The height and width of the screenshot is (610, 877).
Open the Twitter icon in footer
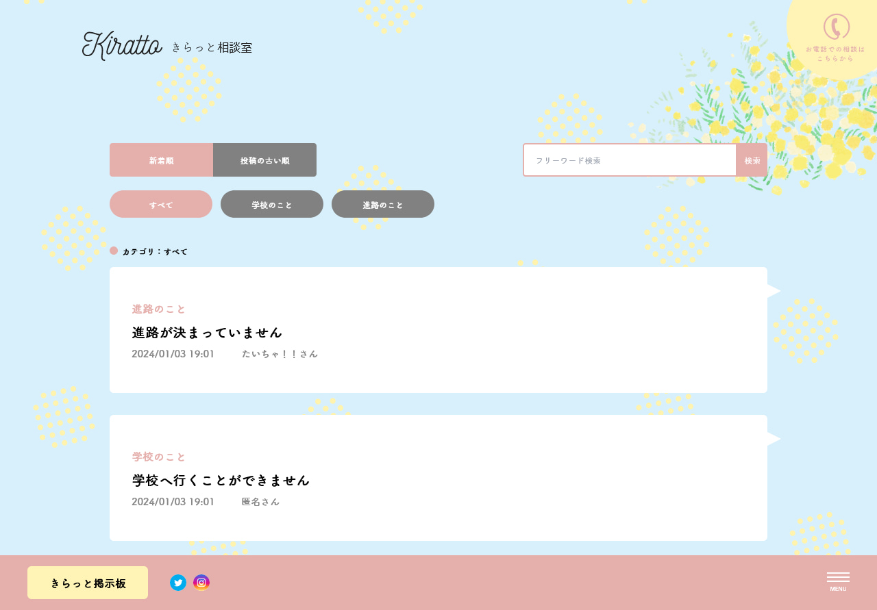coord(178,583)
